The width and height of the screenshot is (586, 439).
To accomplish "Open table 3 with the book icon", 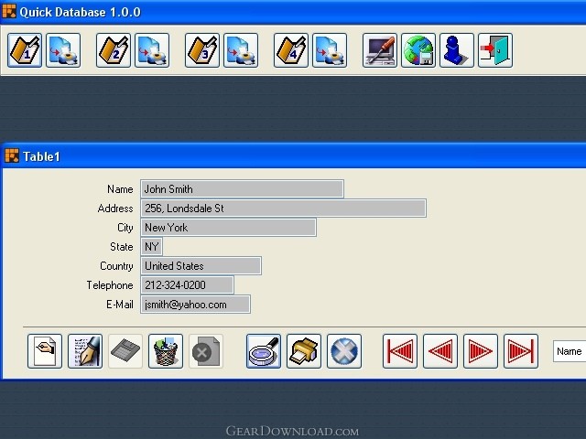I will pyautogui.click(x=202, y=50).
